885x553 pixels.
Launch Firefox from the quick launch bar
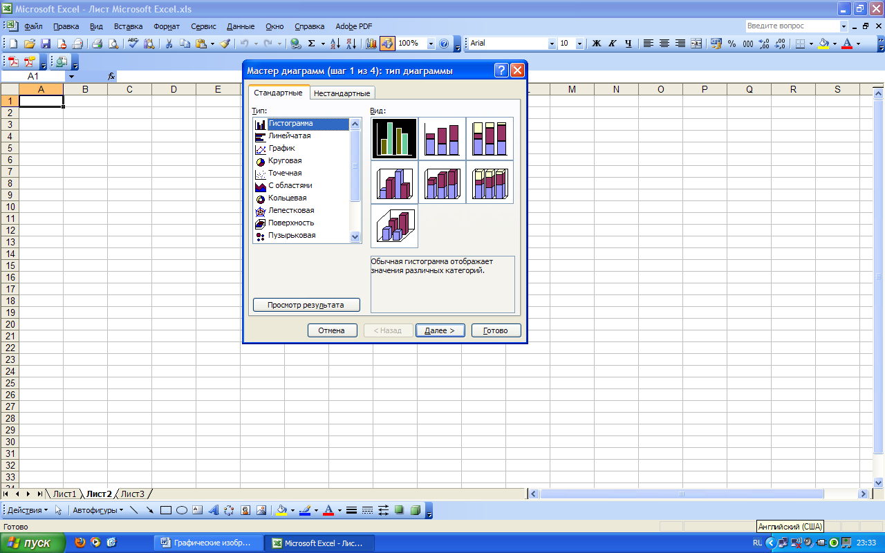pyautogui.click(x=80, y=543)
